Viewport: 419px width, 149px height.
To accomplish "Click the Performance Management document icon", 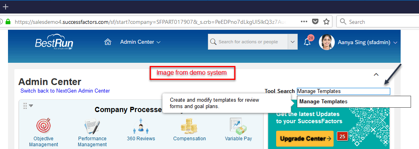I will click(92, 126).
